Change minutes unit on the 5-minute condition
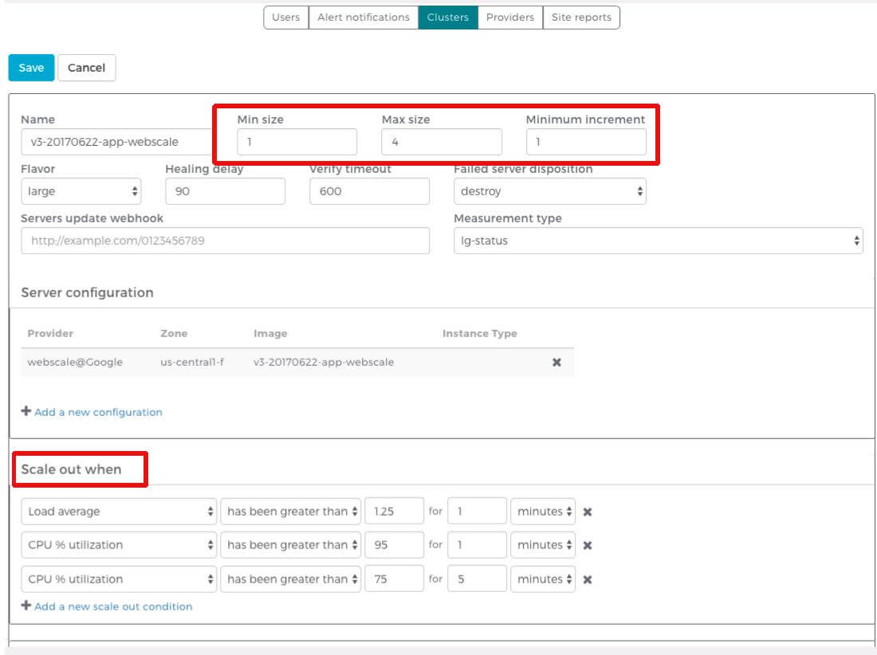This screenshot has width=877, height=655. [543, 579]
